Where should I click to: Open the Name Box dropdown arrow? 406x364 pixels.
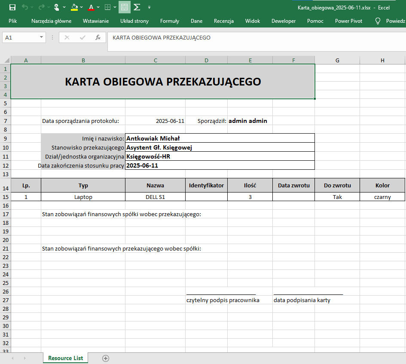(x=41, y=37)
